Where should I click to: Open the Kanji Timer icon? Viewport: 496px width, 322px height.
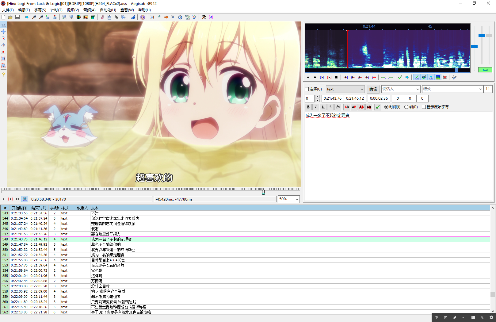pos(187,17)
